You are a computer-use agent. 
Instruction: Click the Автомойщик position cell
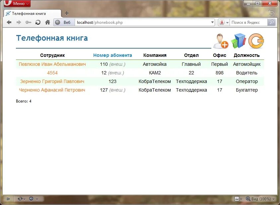(x=247, y=64)
